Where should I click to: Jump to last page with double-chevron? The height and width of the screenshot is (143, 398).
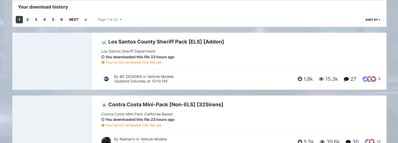point(86,20)
